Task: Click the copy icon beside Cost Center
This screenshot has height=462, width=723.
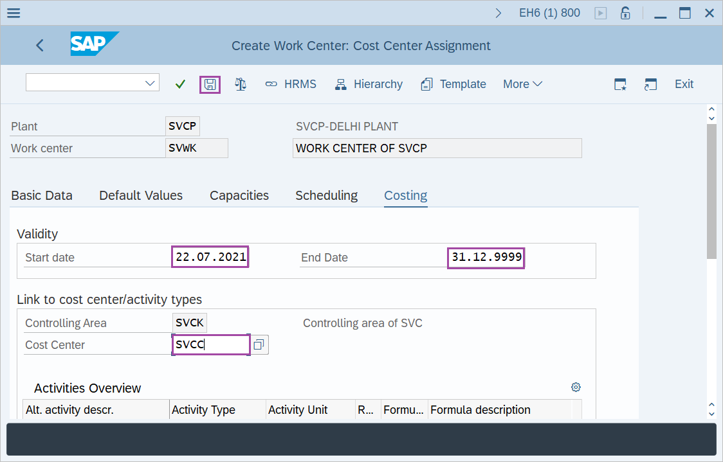Action: tap(259, 344)
